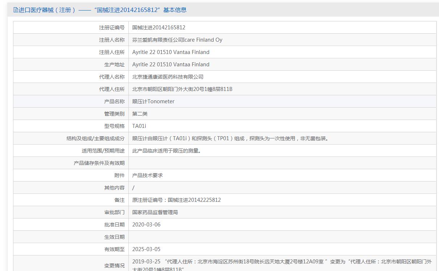Click the 有效期至 label
This screenshot has width=439, height=271.
(x=114, y=249)
